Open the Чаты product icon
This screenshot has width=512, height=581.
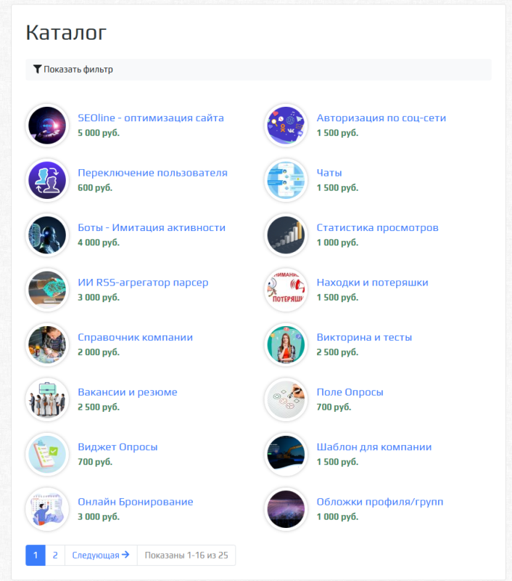[x=286, y=180]
